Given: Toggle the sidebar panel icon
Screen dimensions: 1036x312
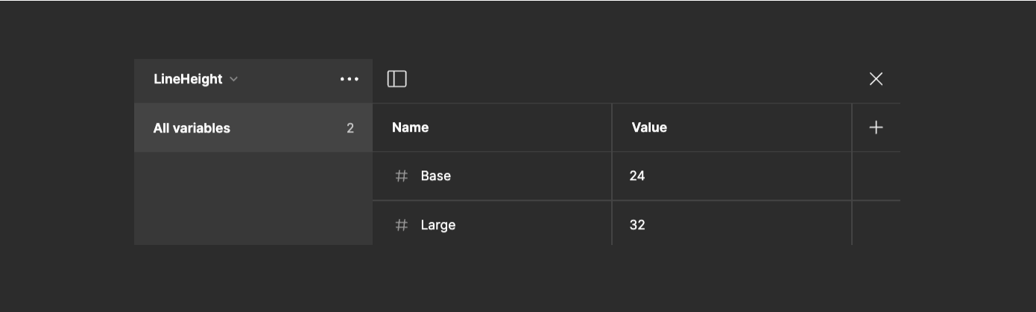Looking at the screenshot, I should 397,79.
